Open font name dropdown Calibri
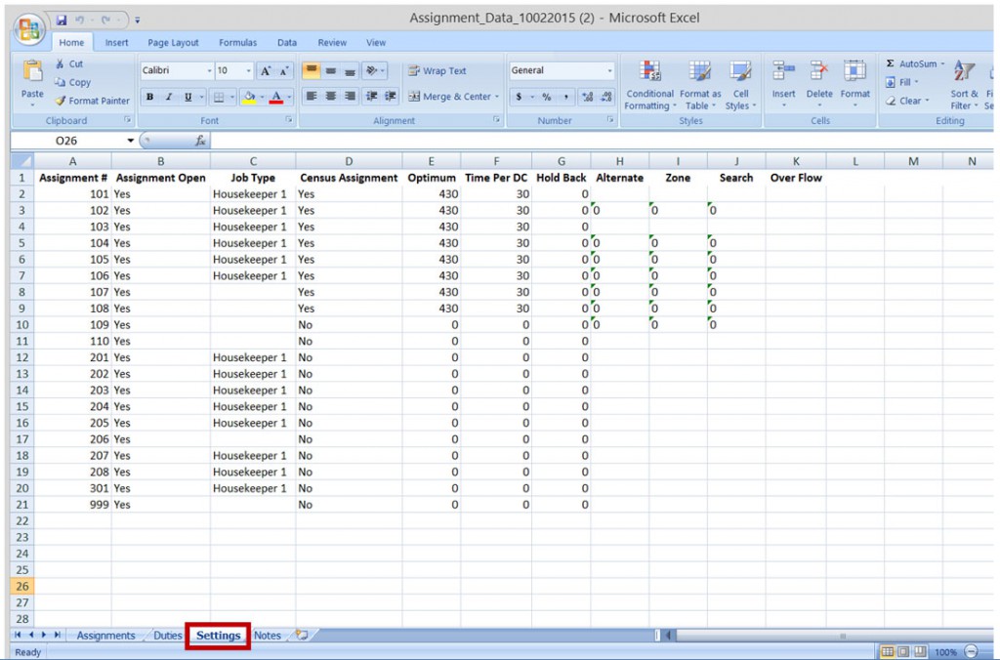The height and width of the screenshot is (660, 1000). pyautogui.click(x=209, y=70)
